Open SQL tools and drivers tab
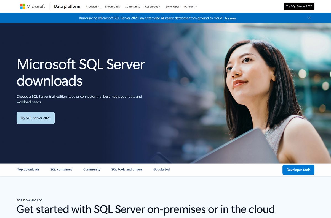This screenshot has height=218, width=331. click(127, 170)
